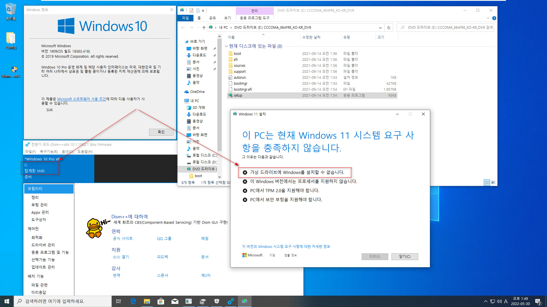Open Explorer help question mark icon
This screenshot has width=547, height=307.
point(494,18)
